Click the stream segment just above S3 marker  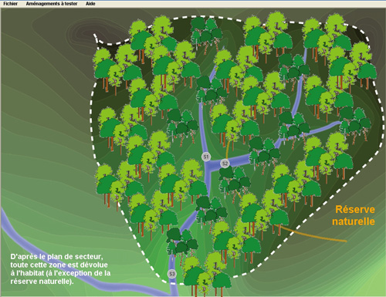pos(172,262)
